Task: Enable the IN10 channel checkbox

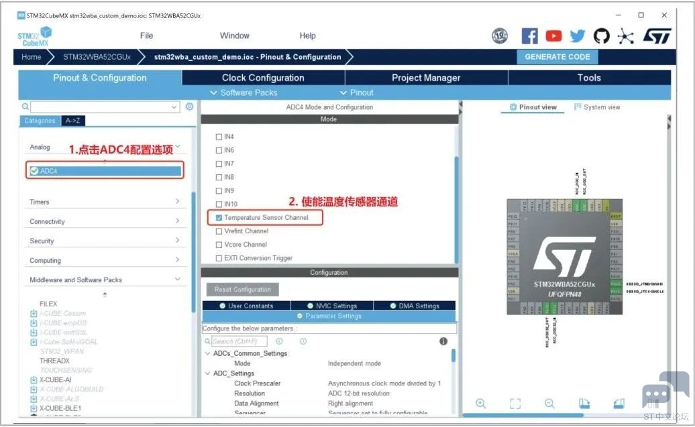Action: tap(219, 204)
